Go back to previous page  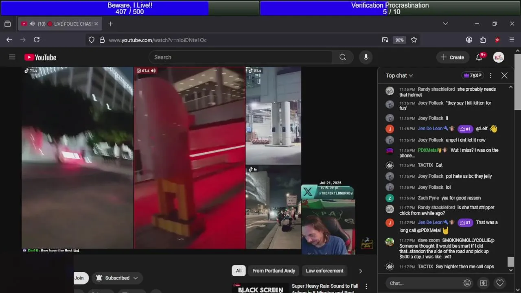(x=9, y=40)
